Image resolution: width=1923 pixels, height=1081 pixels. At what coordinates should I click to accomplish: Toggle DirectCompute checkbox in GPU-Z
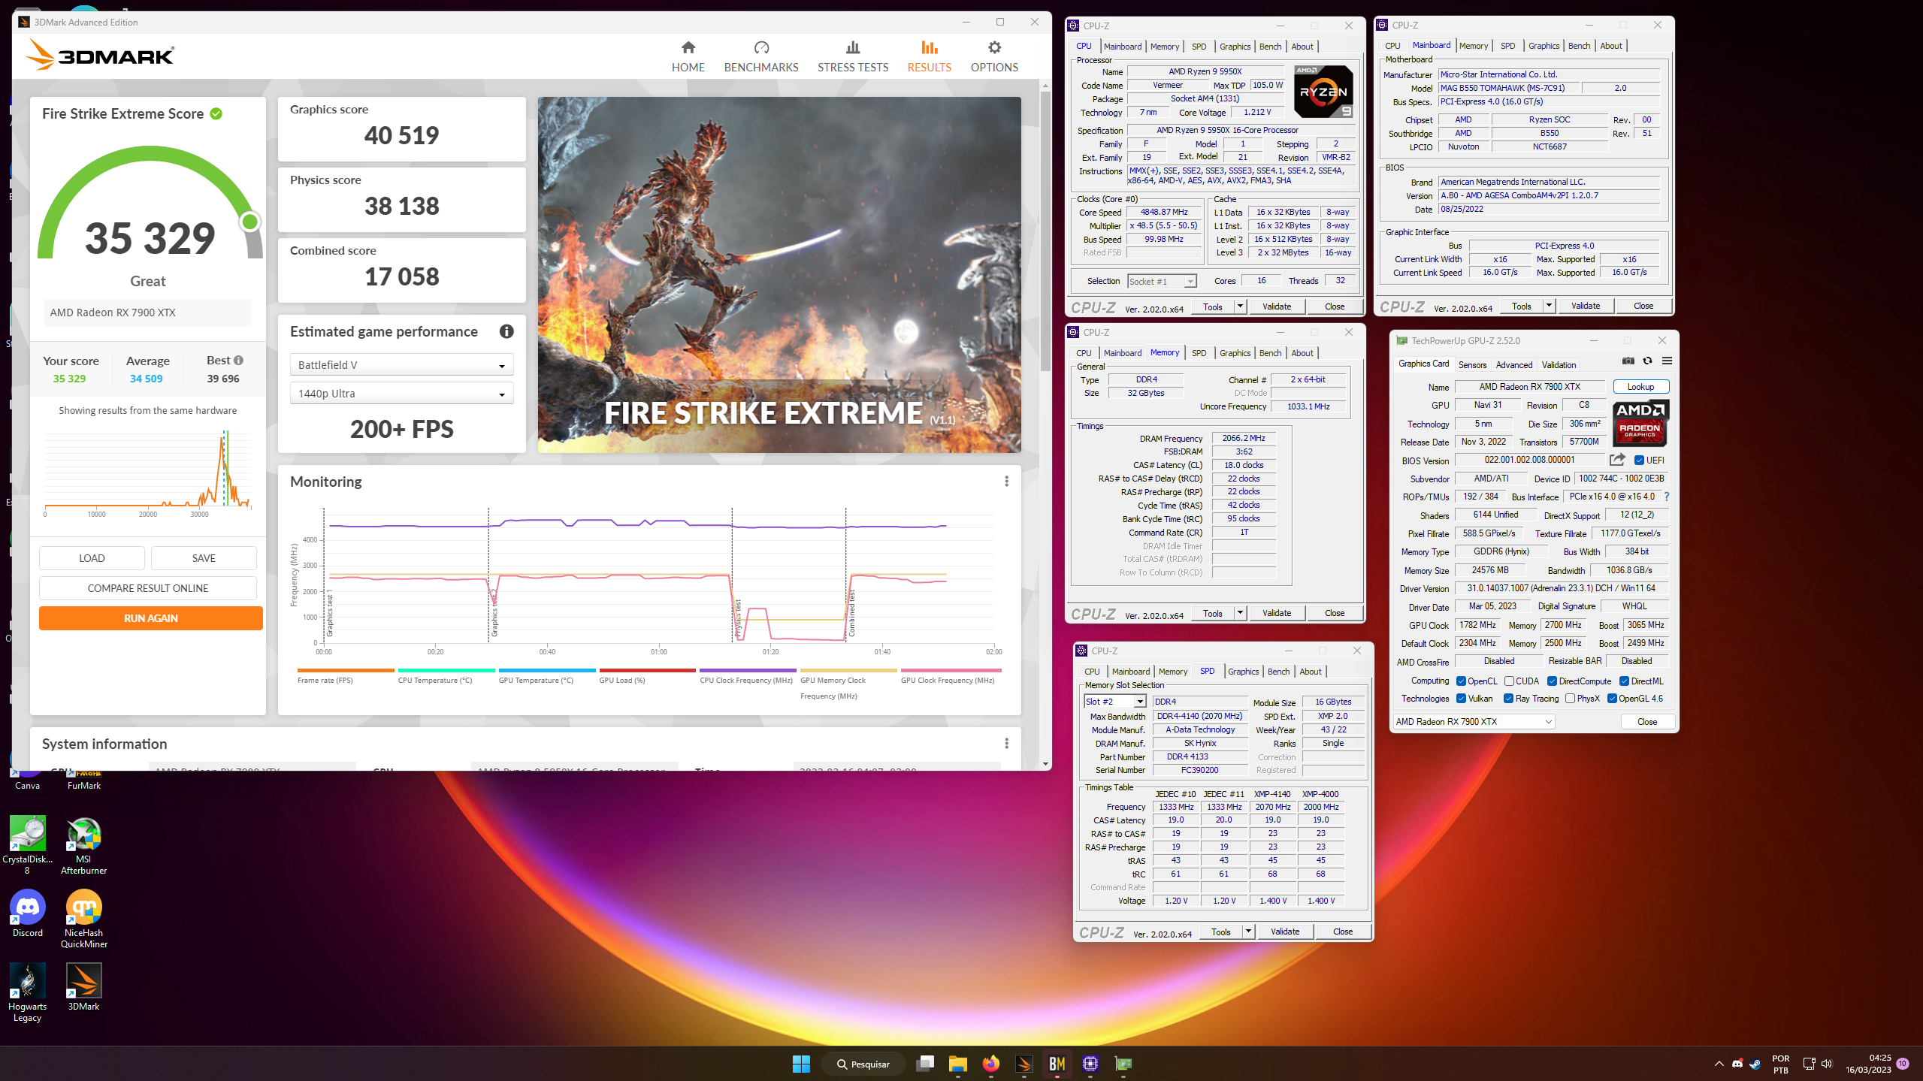pos(1552,681)
